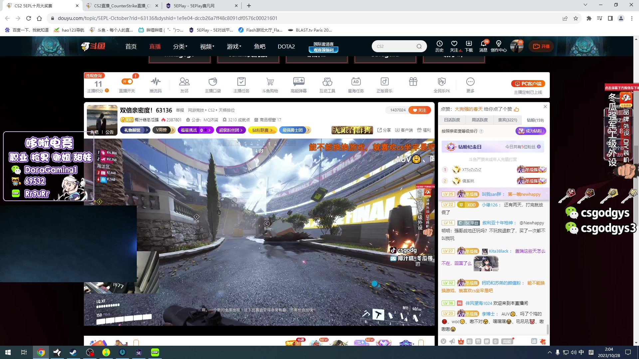Switch to CS2直播 browser tab
Viewport: 639px width, 359px height.
122,6
